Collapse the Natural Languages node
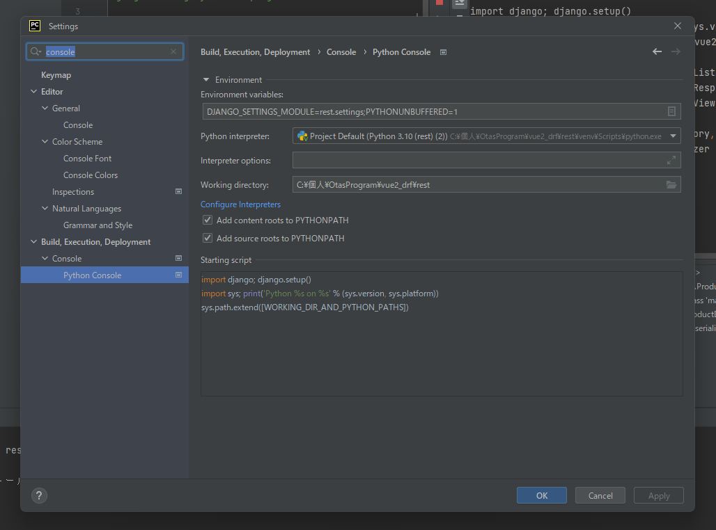Screen dimensions: 716x530 pos(45,209)
